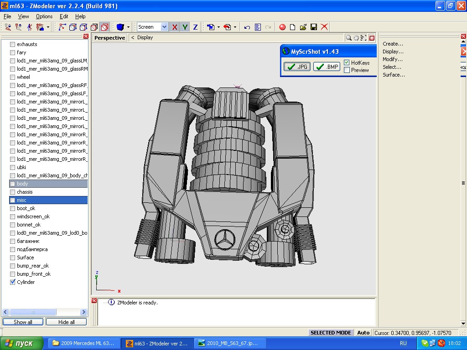Expand the Create... command group

[x=393, y=44]
